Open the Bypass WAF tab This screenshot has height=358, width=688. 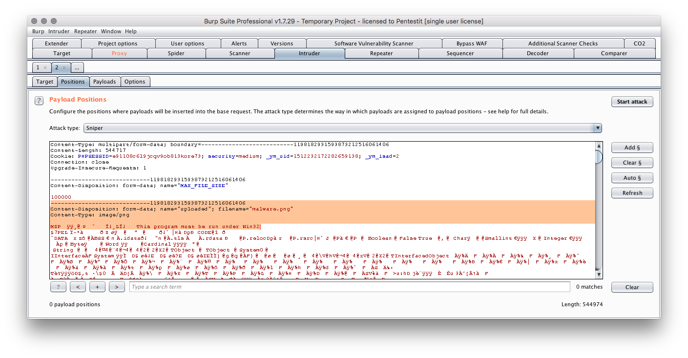(x=472, y=43)
